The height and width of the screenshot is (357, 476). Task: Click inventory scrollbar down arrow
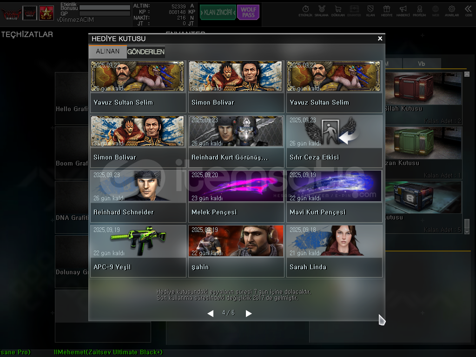click(x=467, y=231)
